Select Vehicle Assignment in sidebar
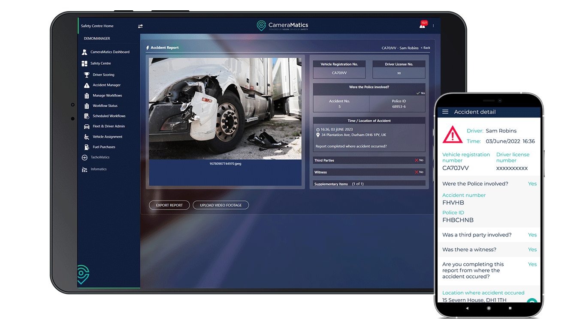This screenshot has height=329, width=586. pyautogui.click(x=108, y=137)
